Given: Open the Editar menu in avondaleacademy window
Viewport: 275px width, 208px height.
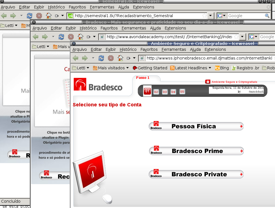Looking at the screenshot, I should [56, 28].
